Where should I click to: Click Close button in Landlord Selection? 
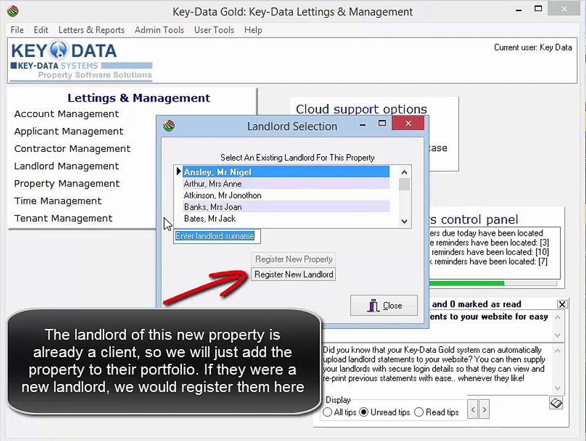tap(384, 306)
